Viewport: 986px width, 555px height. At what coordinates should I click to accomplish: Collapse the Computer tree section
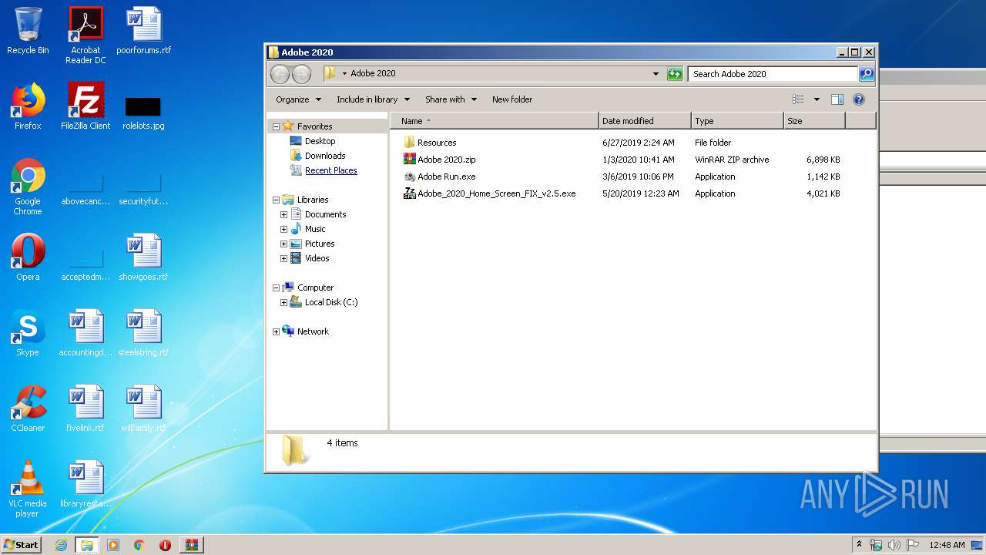click(x=276, y=288)
